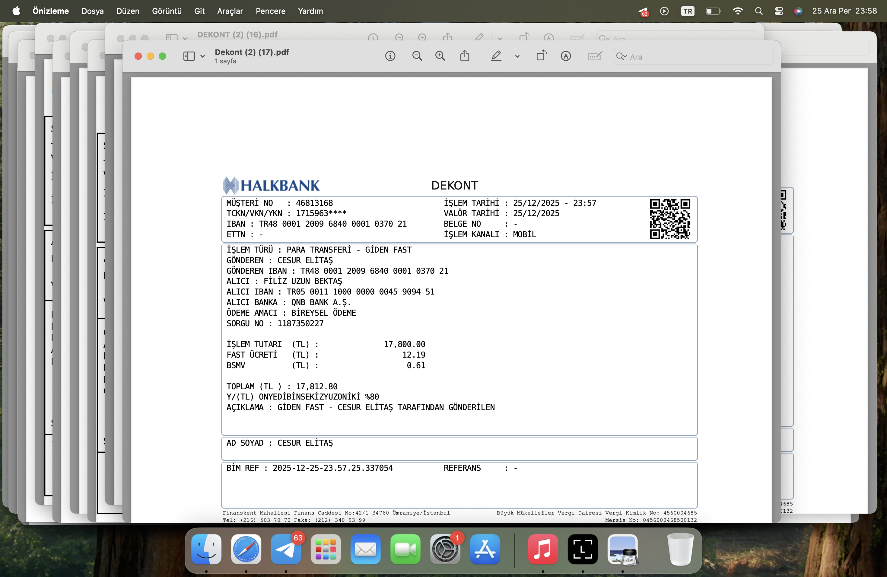
Task: Launch Siri from the menu bar
Action: coord(798,11)
